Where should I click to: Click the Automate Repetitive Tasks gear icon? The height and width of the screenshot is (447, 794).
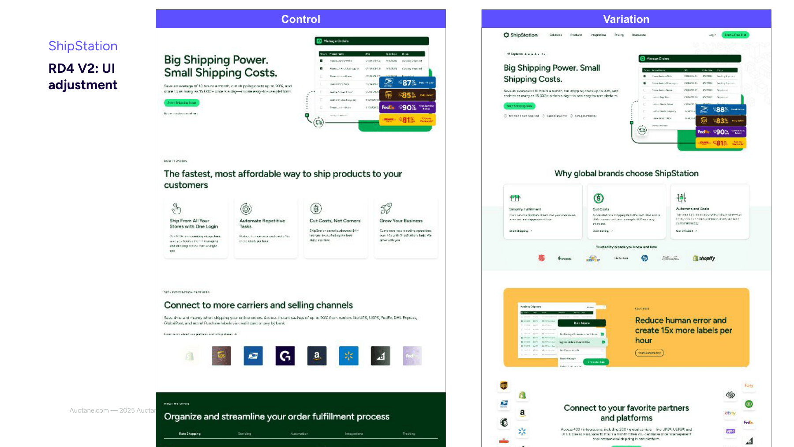pos(246,208)
